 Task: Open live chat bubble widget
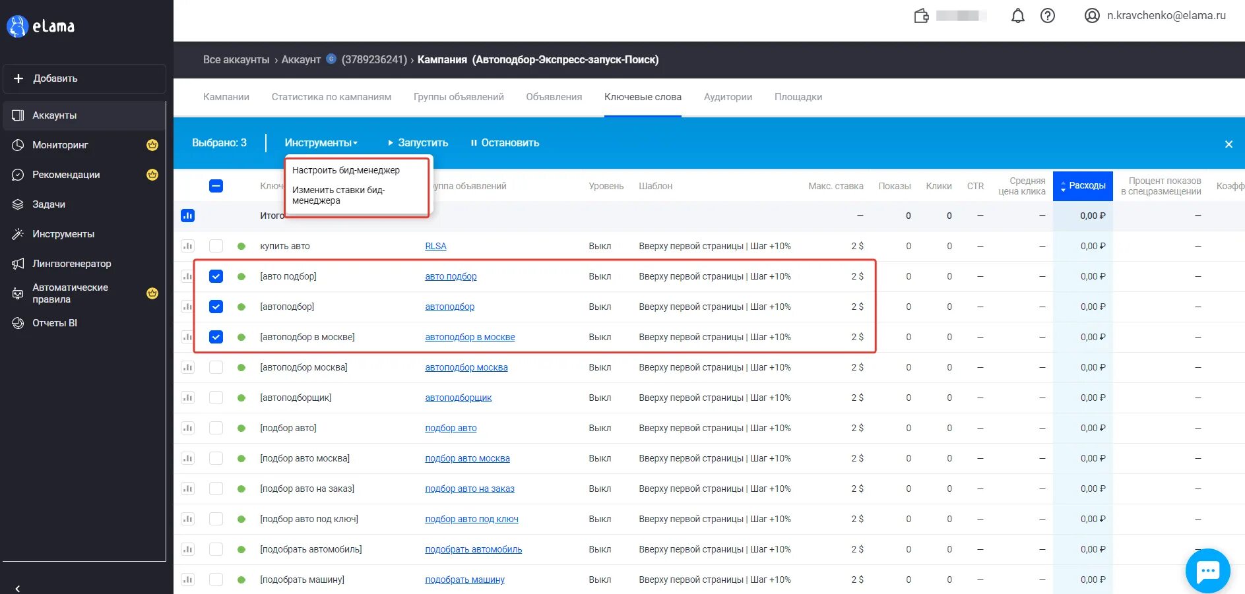[1207, 571]
